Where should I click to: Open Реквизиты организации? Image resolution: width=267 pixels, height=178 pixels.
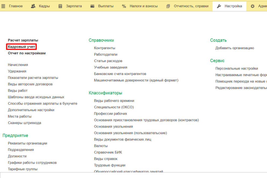point(27,144)
